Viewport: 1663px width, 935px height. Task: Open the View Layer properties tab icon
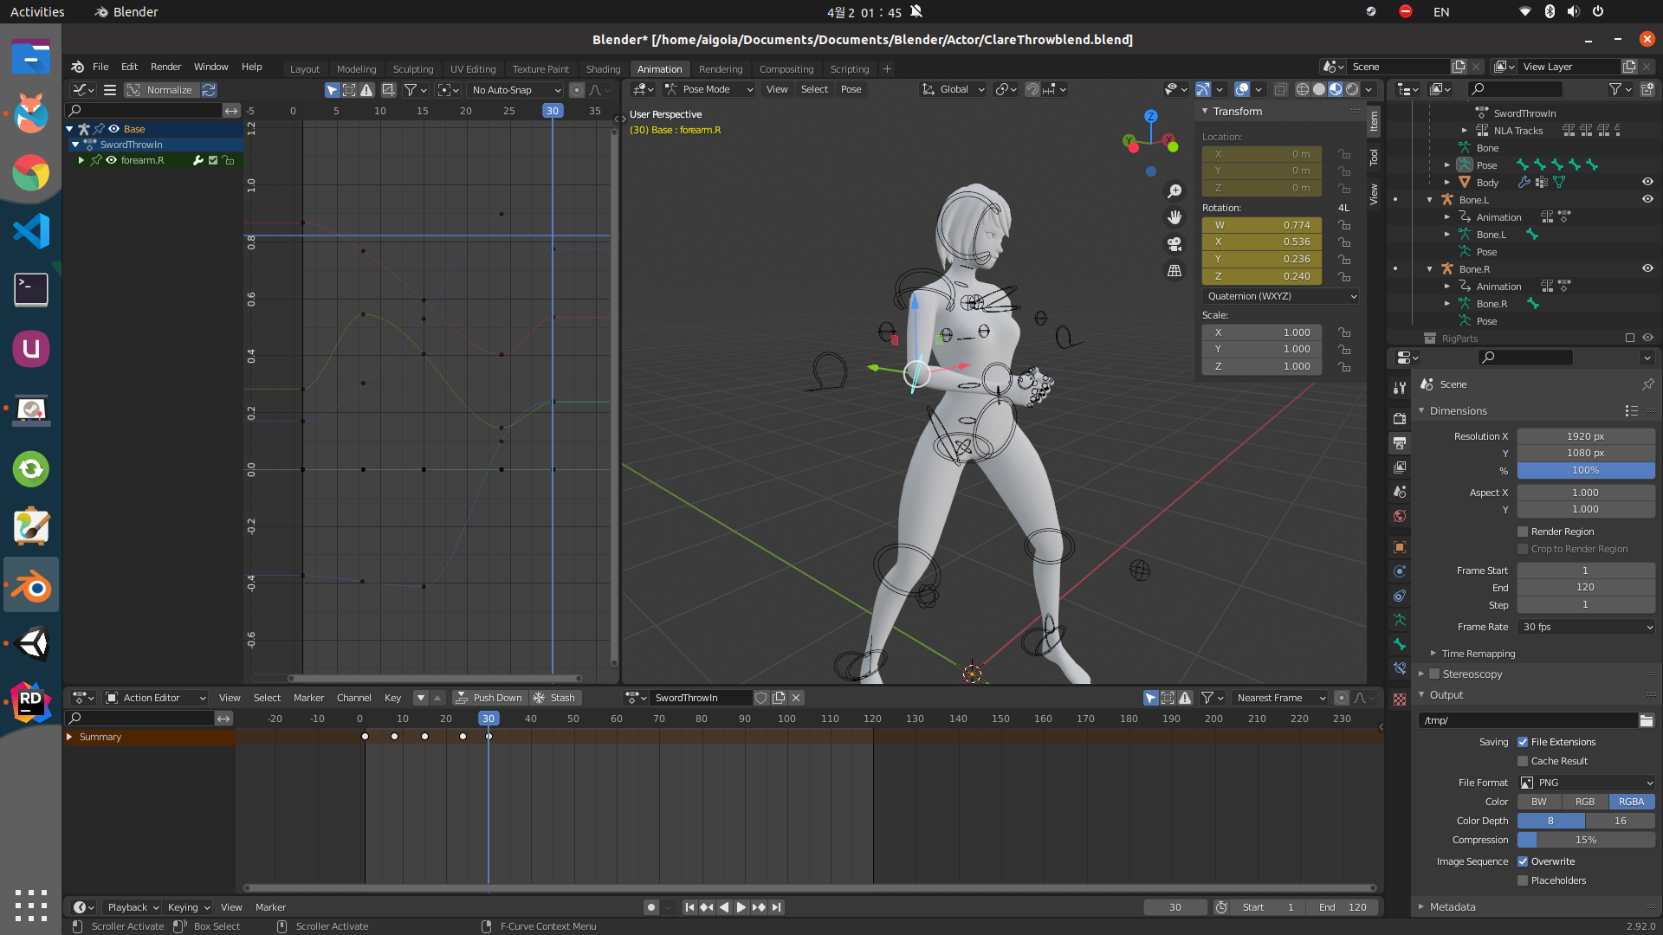pyautogui.click(x=1399, y=467)
